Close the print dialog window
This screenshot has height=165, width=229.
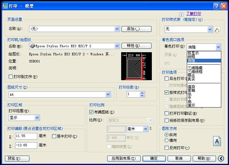click(224, 6)
